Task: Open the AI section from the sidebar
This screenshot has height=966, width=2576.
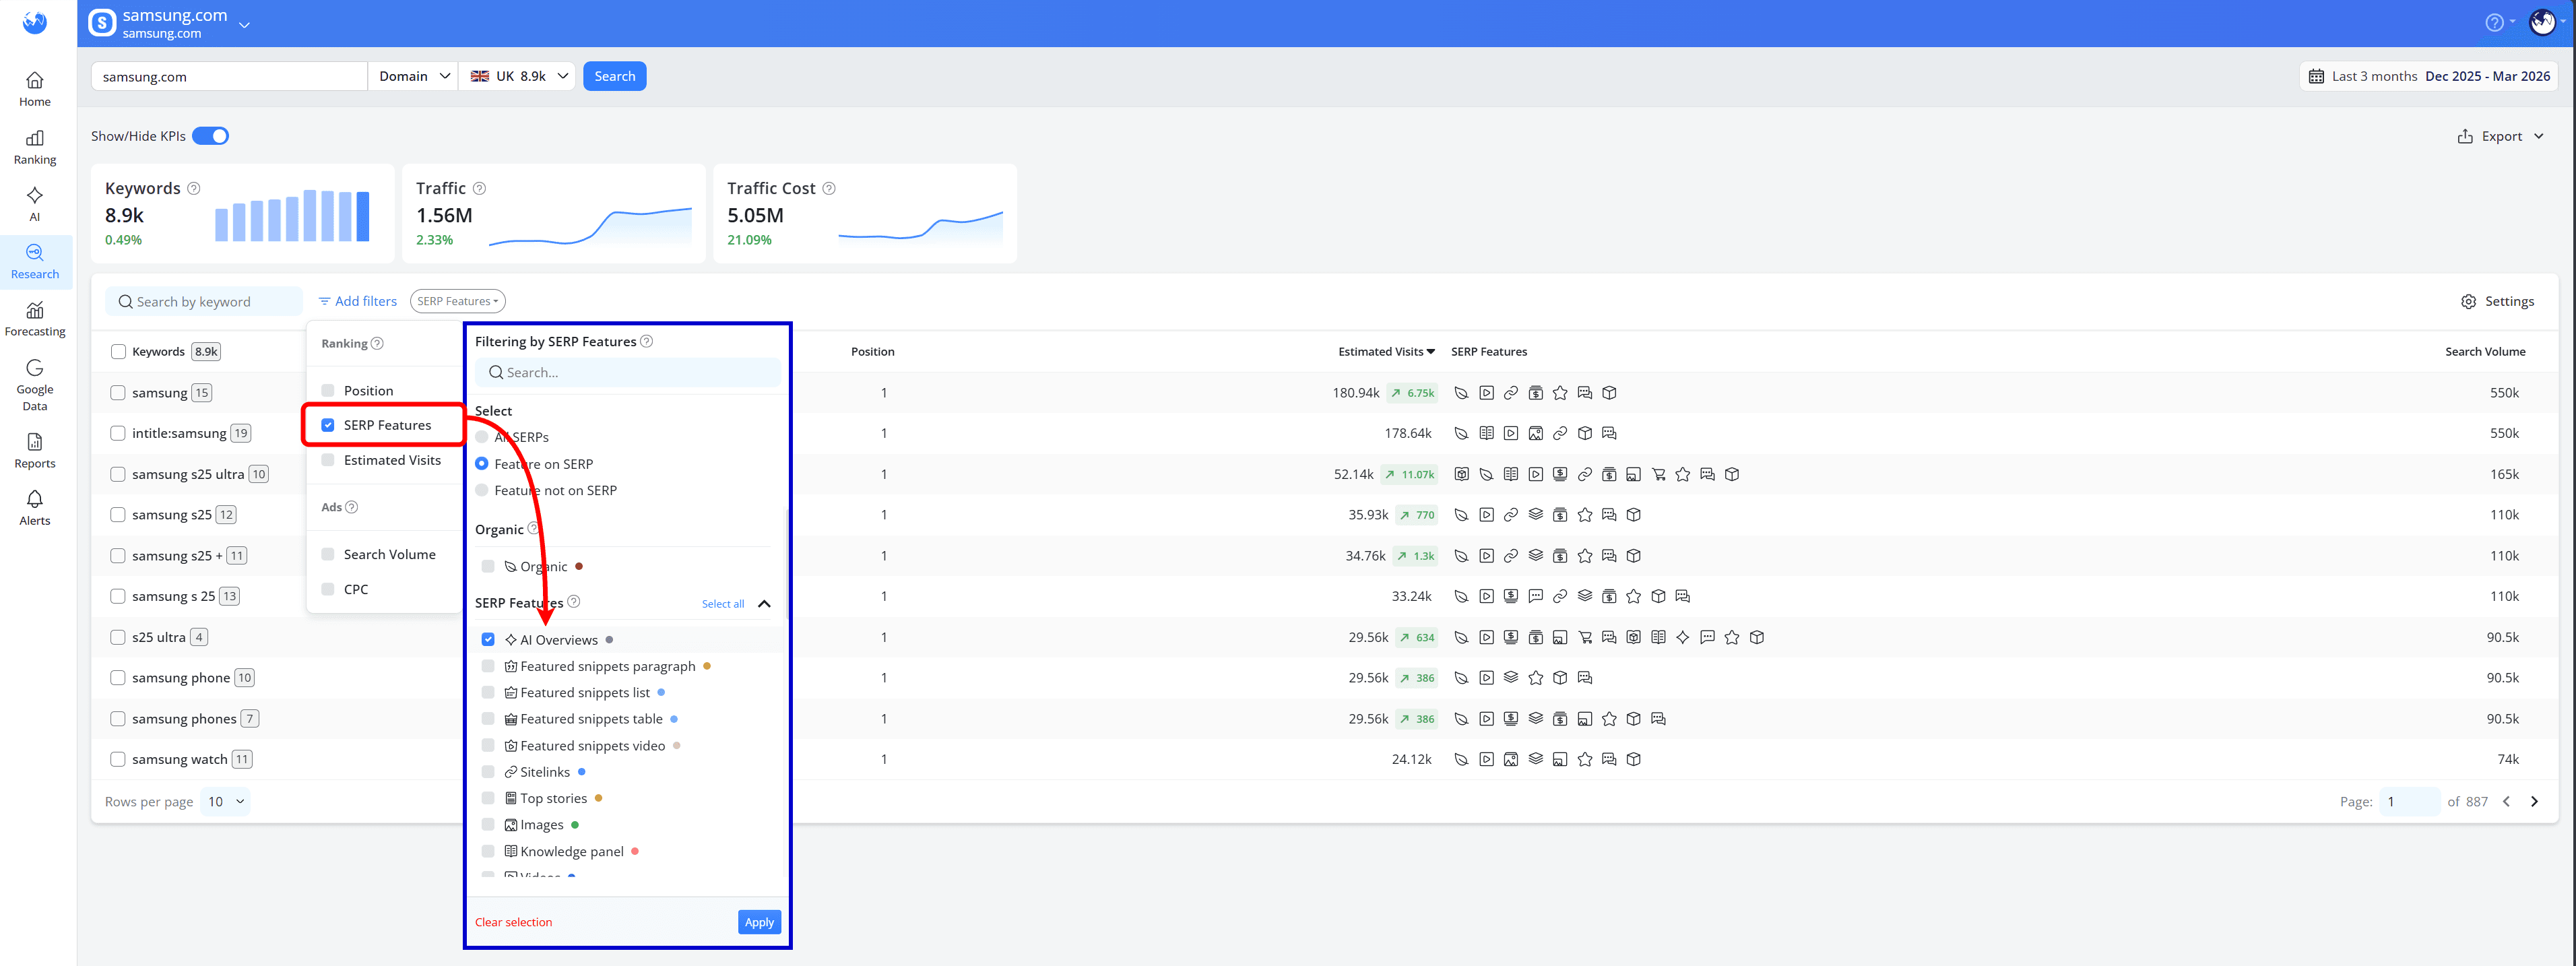Action: [x=35, y=204]
